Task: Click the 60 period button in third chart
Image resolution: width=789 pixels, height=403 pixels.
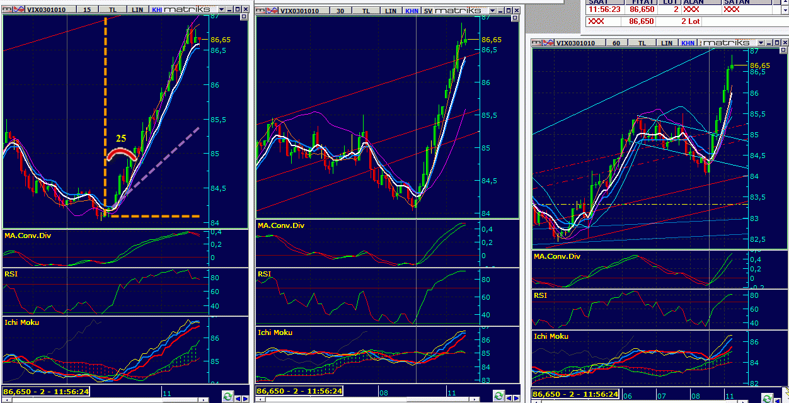Action: click(x=616, y=43)
